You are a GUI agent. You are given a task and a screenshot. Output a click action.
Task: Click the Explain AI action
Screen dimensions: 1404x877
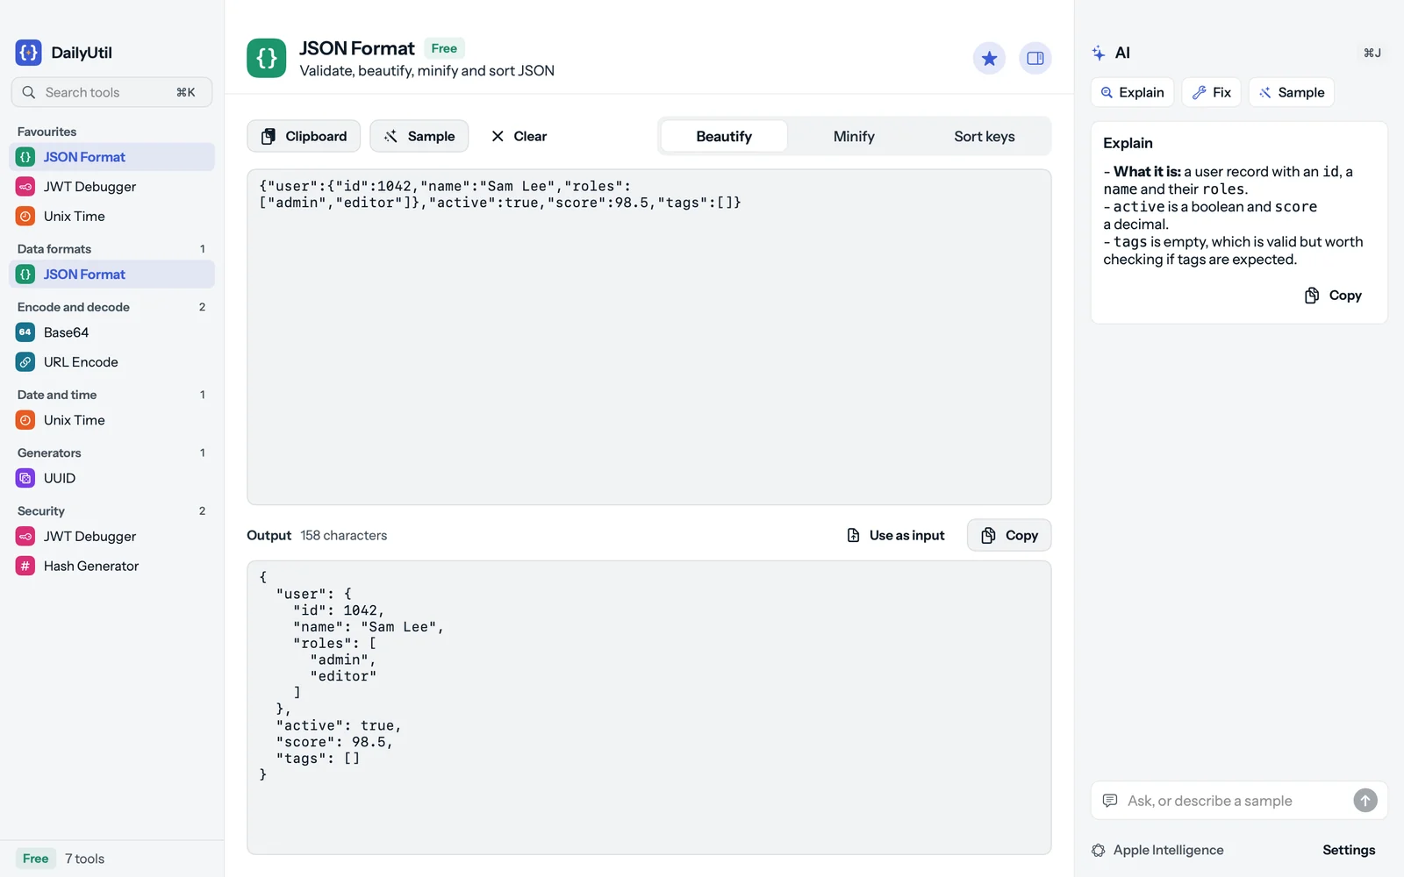click(1133, 92)
